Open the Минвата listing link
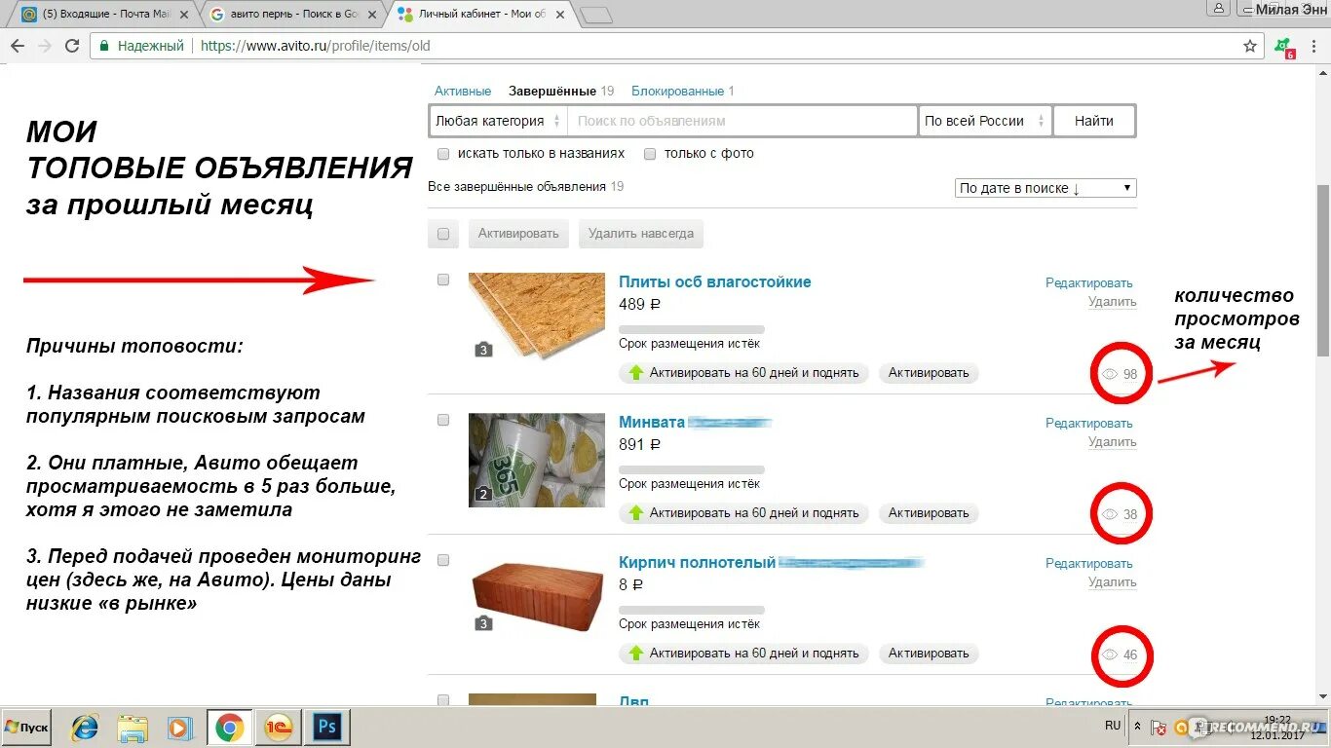Screen dimensions: 1331x748 [652, 422]
